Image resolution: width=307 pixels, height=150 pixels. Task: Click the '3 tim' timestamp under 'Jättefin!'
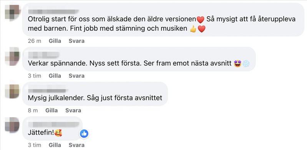pos(35,145)
